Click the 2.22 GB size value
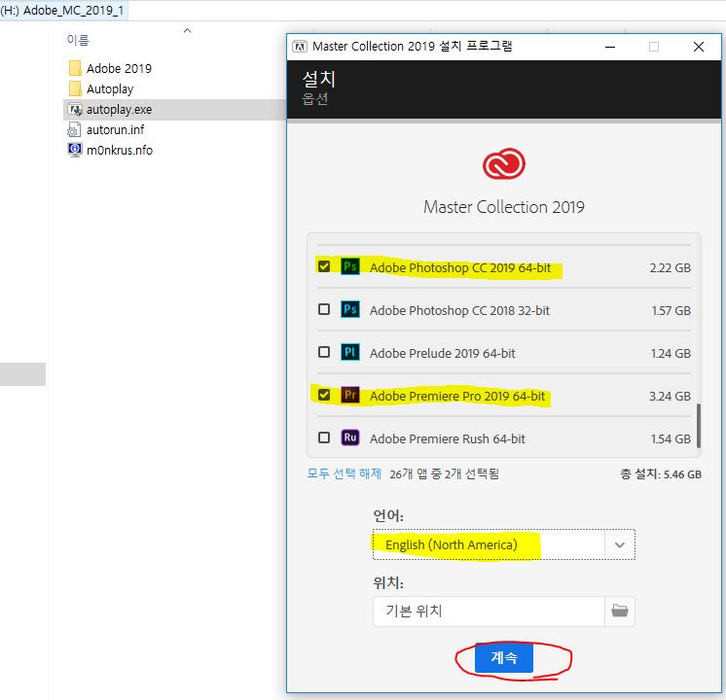The height and width of the screenshot is (700, 726). coord(670,268)
